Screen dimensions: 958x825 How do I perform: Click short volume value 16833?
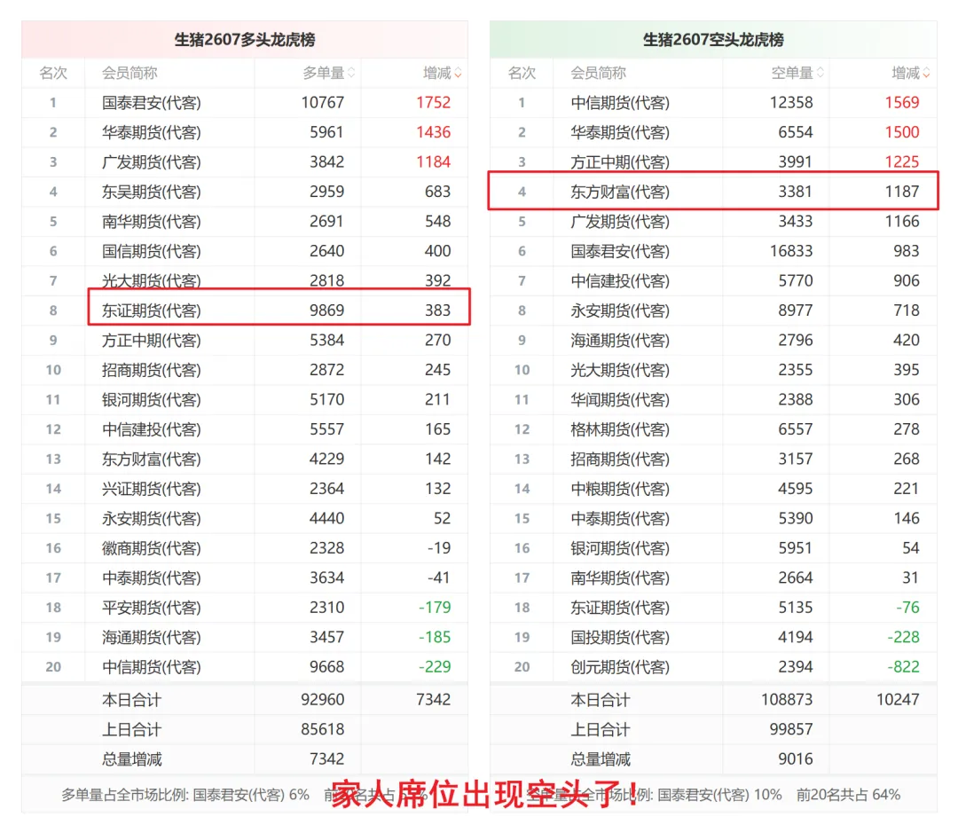click(x=791, y=251)
